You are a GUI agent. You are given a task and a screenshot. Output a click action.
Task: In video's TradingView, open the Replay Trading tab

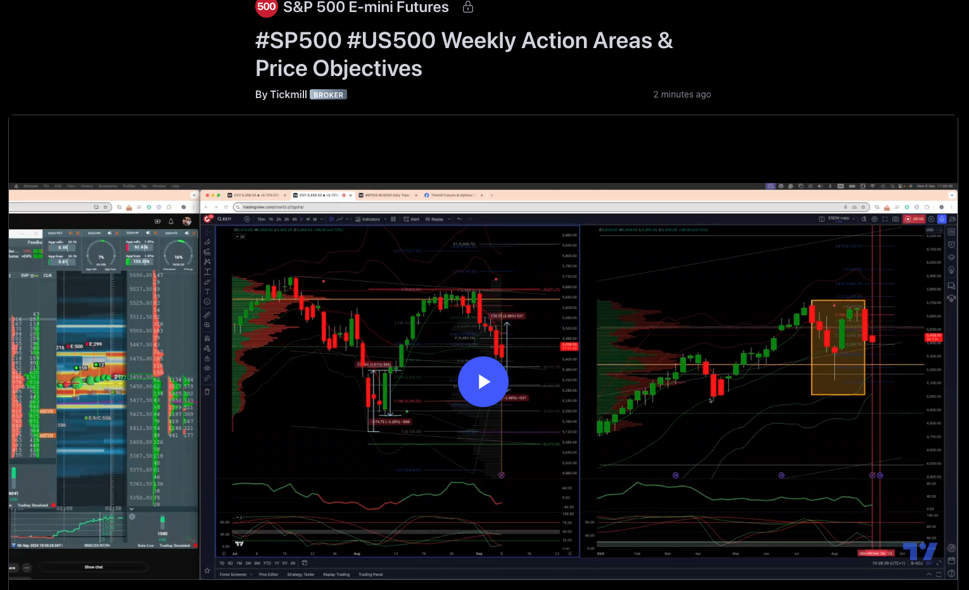coord(336,575)
